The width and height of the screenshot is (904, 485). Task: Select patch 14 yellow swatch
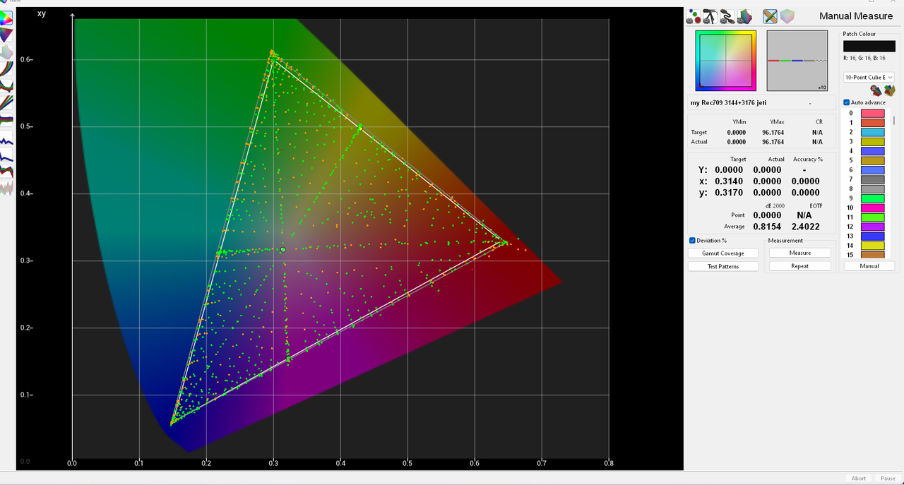pos(872,245)
